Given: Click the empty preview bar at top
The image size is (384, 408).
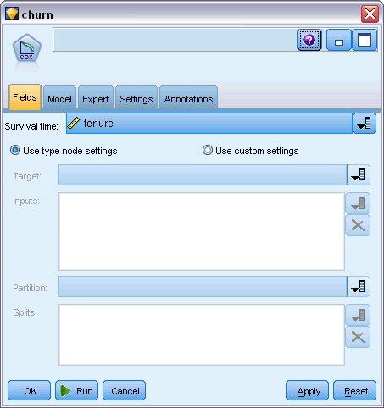Looking at the screenshot, I should (175, 40).
